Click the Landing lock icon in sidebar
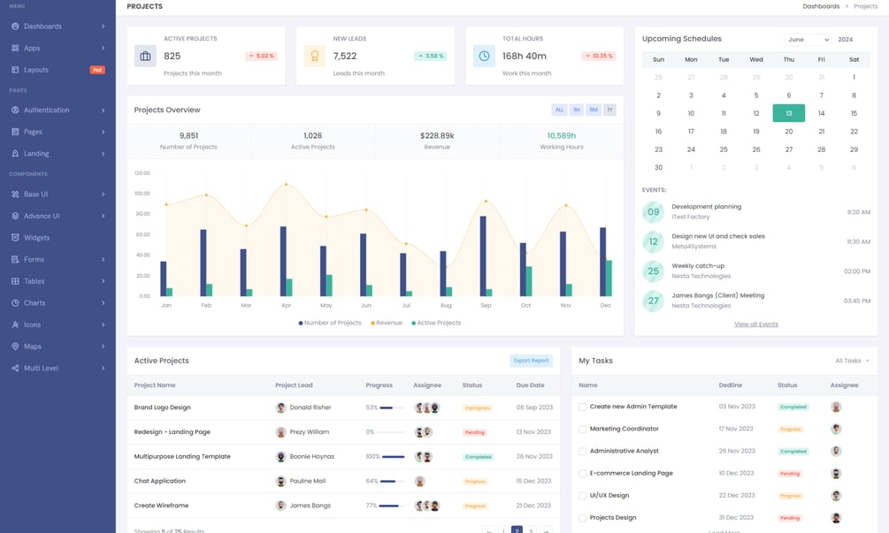 click(x=15, y=154)
